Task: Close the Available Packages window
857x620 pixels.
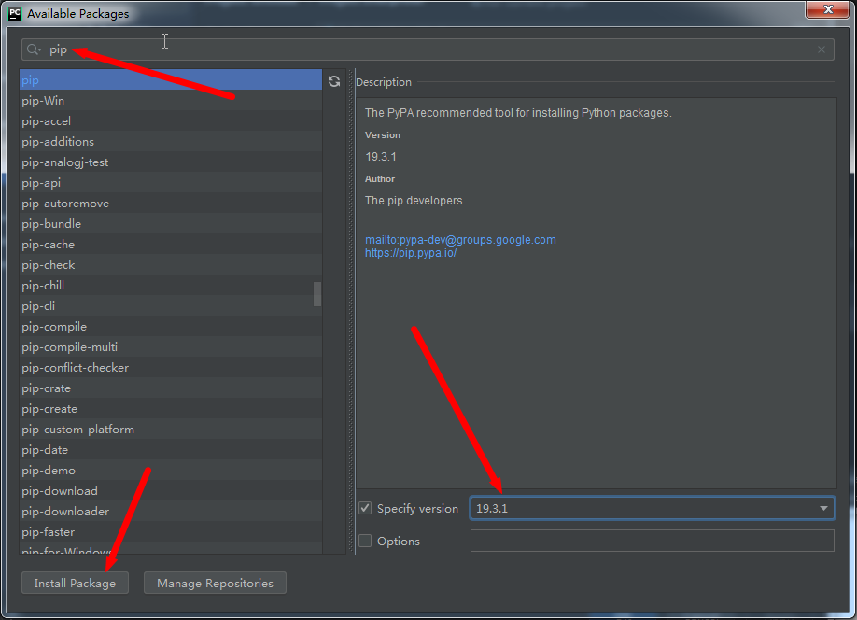Action: pos(828,9)
